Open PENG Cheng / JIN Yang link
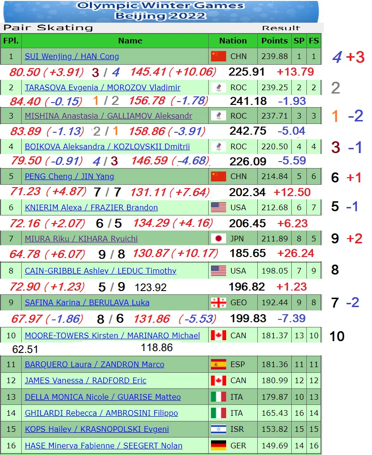Screen dimensions: 372x455 pyautogui.click(x=69, y=176)
